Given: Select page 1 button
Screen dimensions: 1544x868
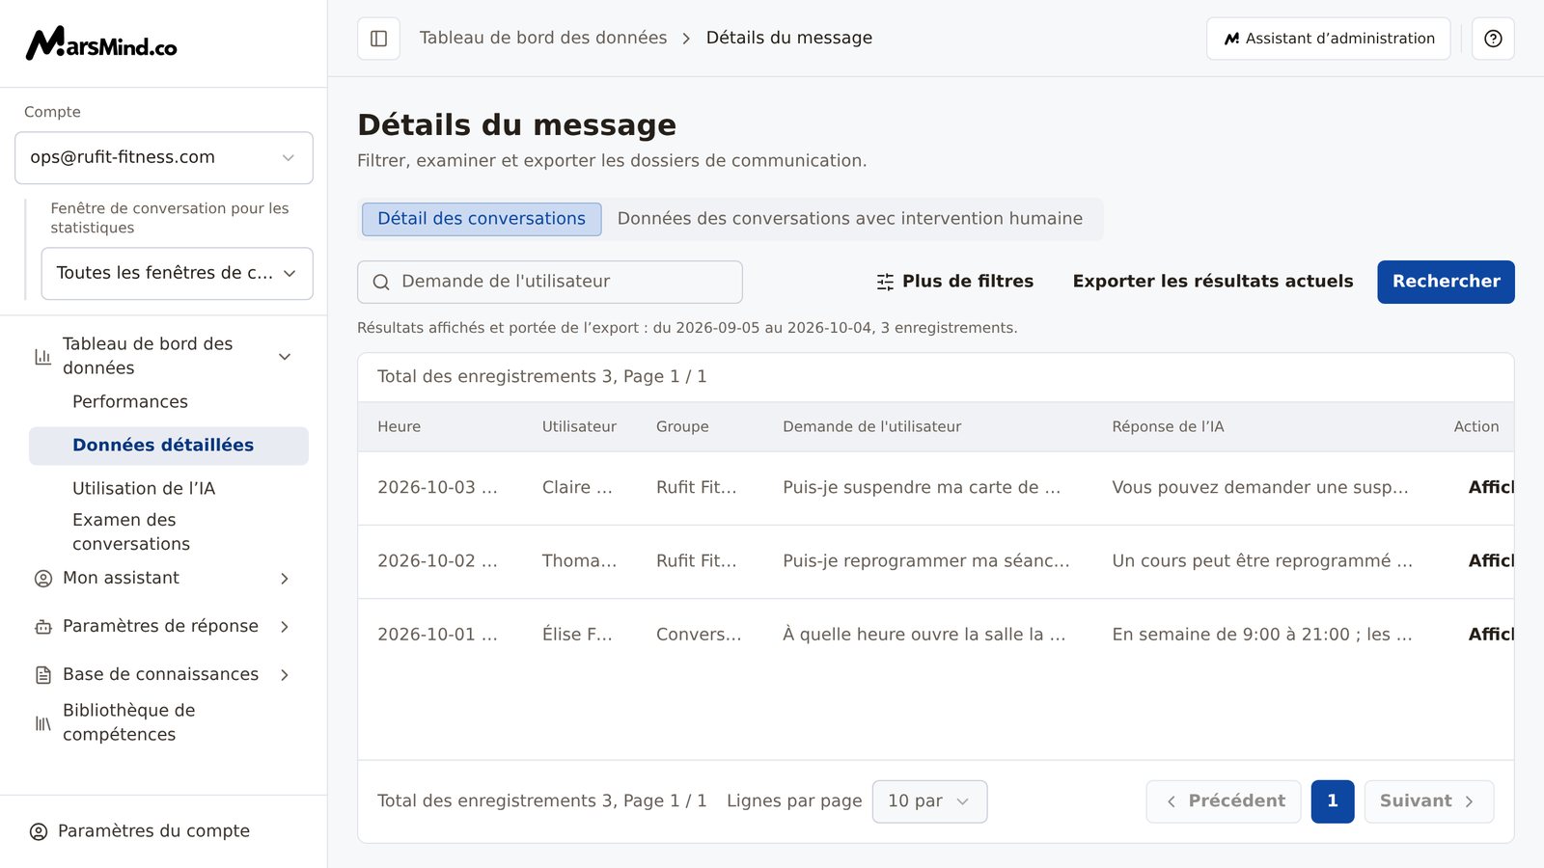Looking at the screenshot, I should [1333, 801].
